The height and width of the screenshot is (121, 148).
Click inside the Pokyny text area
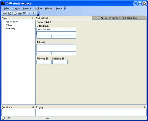(x=91, y=113)
